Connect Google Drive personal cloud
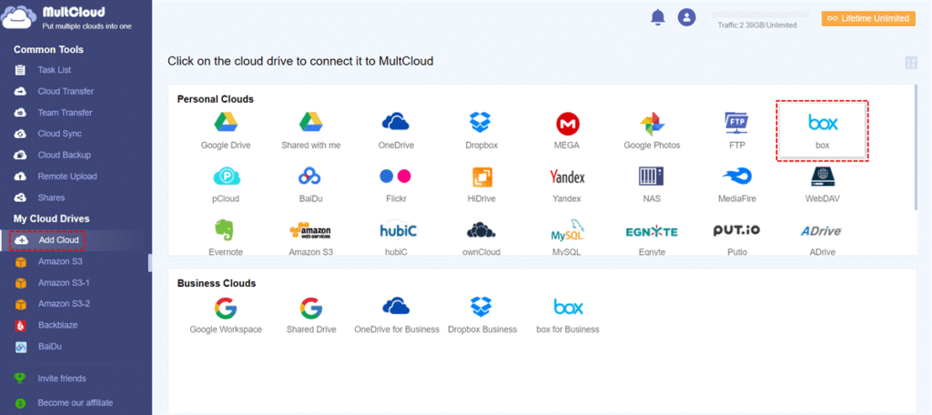The height and width of the screenshot is (415, 932). 226,131
